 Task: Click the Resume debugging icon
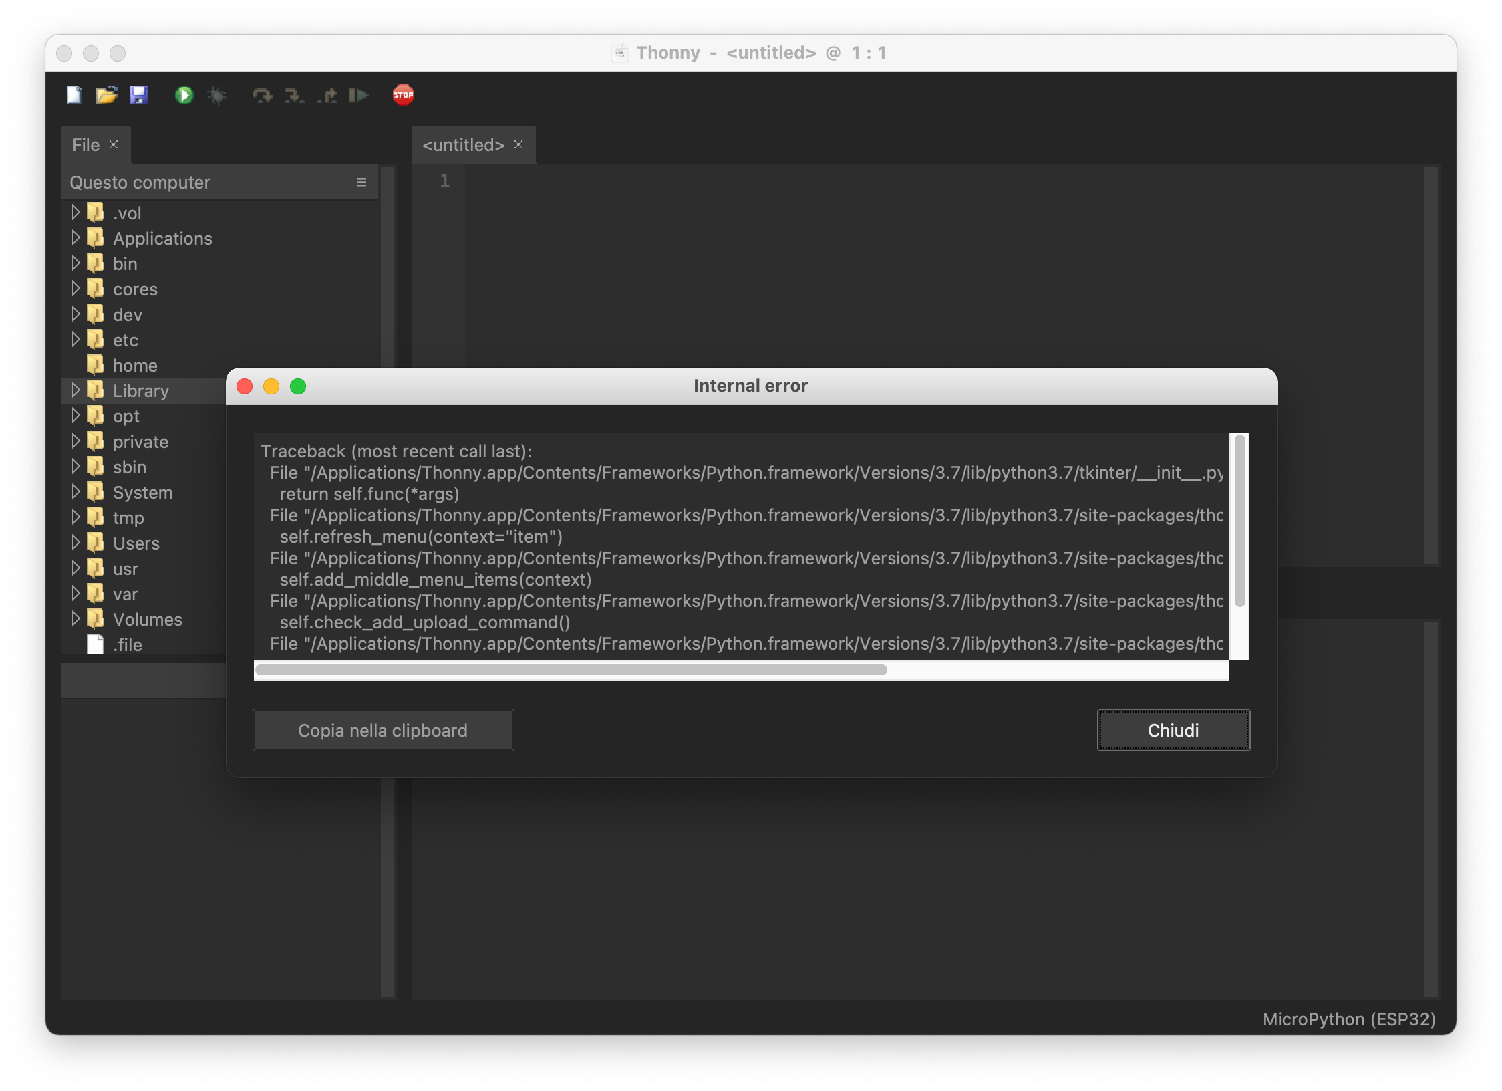pyautogui.click(x=358, y=95)
